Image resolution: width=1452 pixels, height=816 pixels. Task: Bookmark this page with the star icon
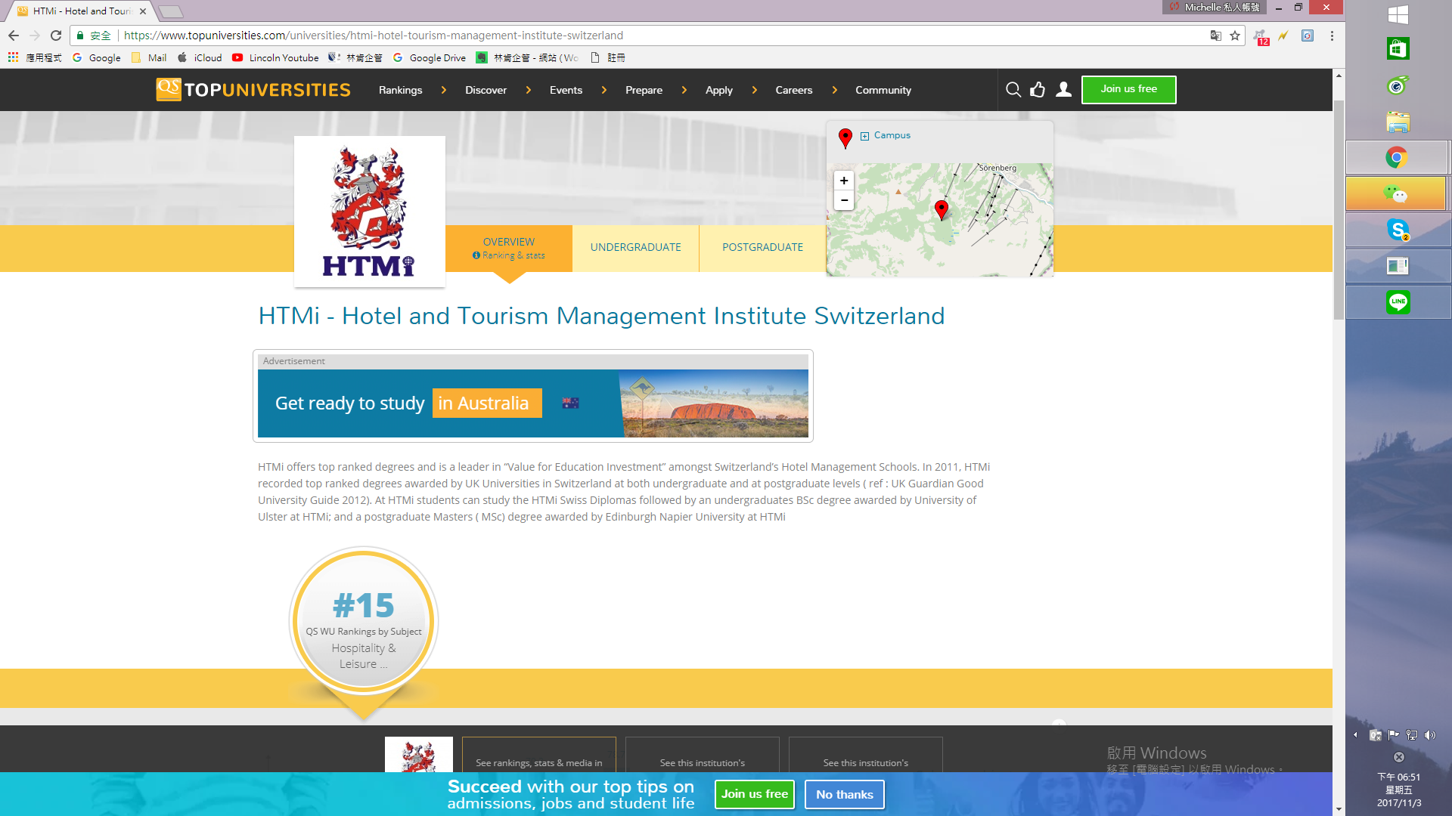[x=1235, y=36]
